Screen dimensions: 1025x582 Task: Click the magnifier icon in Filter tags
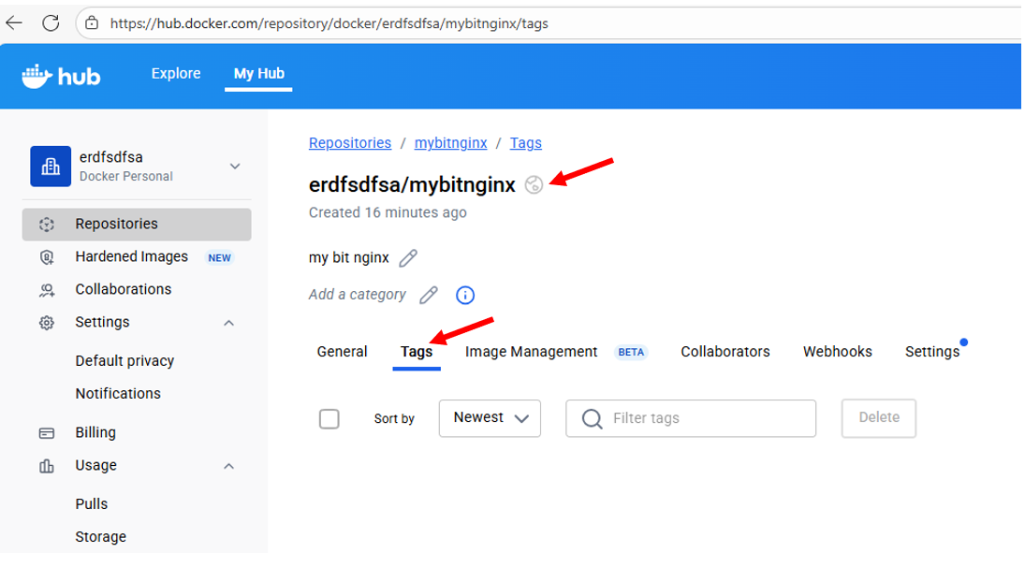(592, 418)
